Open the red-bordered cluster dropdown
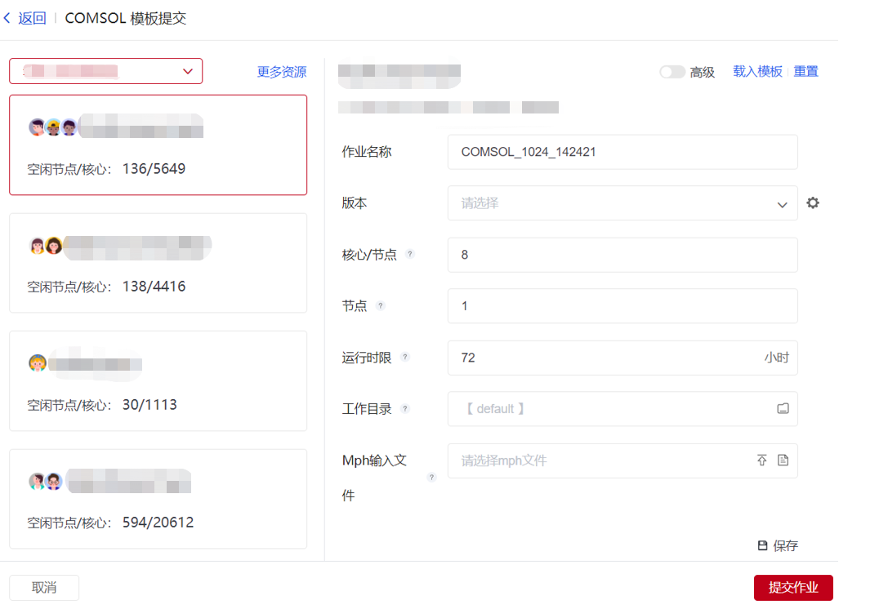The height and width of the screenshot is (614, 879). coord(106,71)
